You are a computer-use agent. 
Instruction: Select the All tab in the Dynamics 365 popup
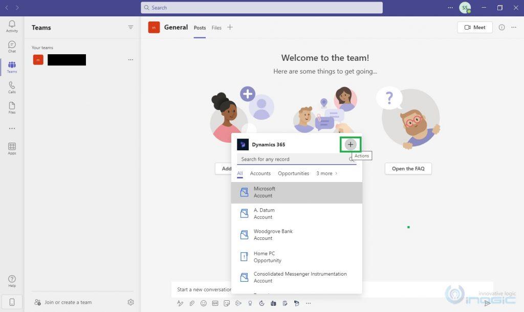240,173
